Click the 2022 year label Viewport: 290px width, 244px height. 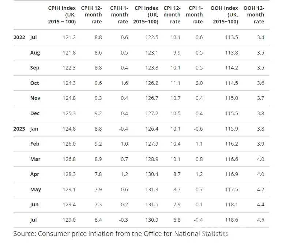(19, 37)
